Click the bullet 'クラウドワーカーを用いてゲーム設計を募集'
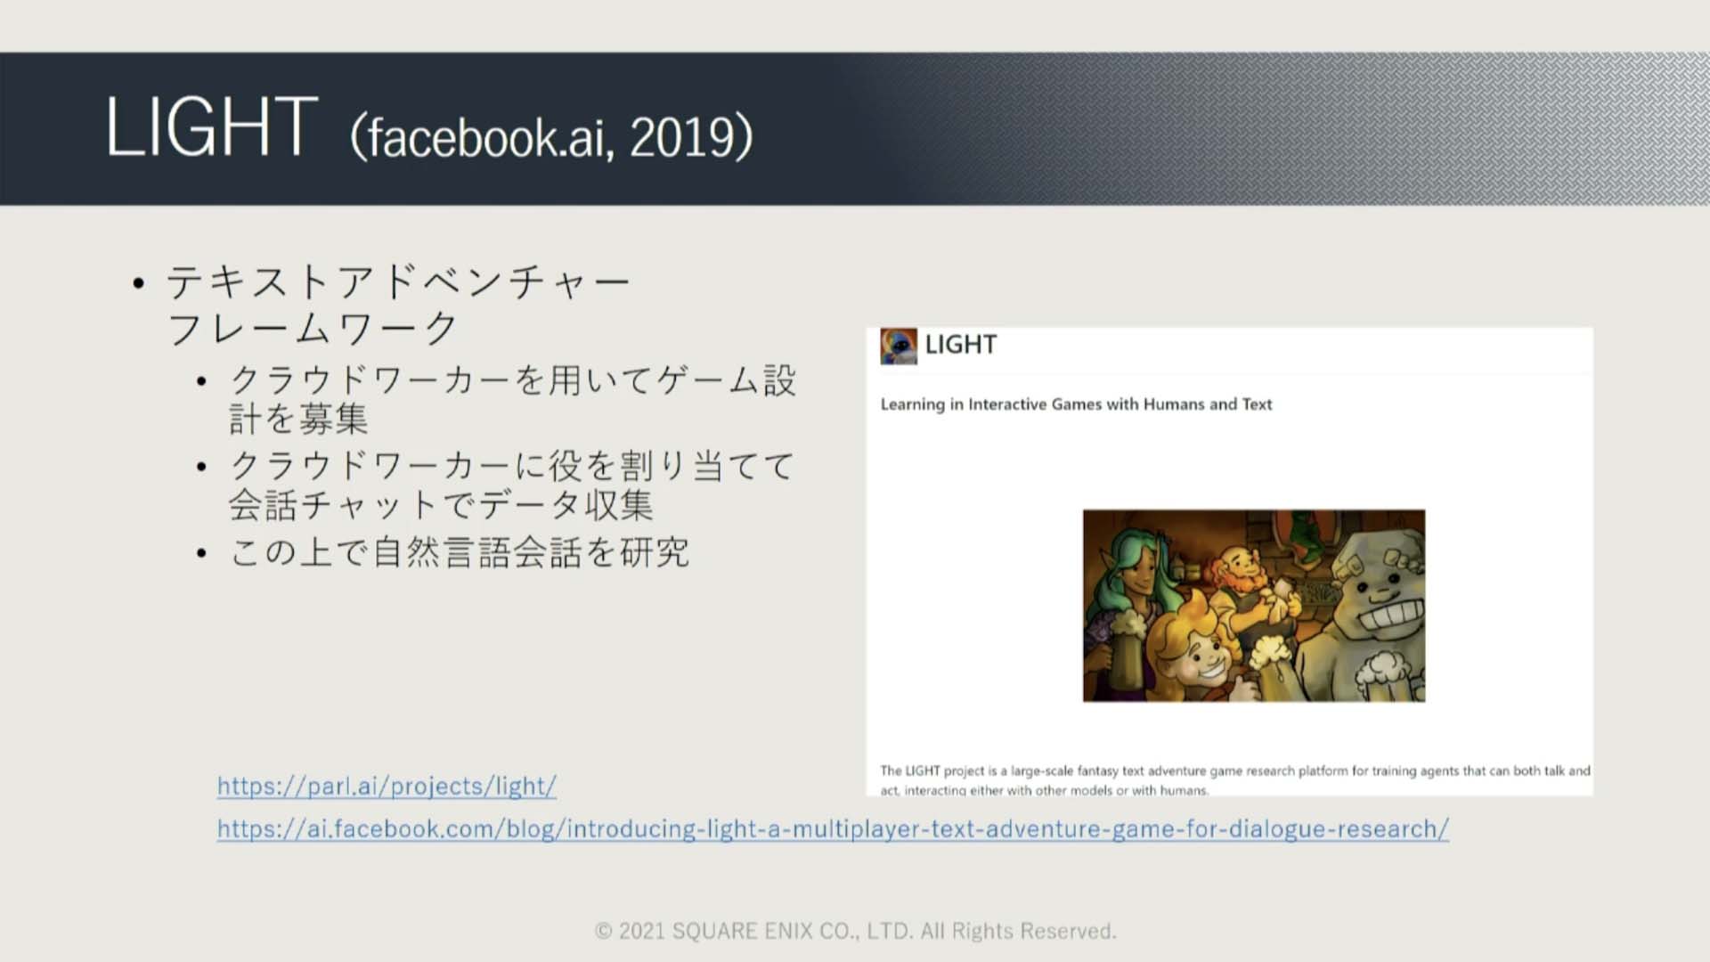1710x962 pixels. tap(512, 399)
